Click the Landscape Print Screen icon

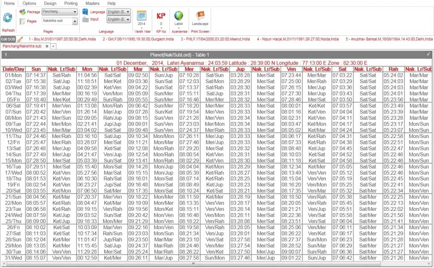200,16
